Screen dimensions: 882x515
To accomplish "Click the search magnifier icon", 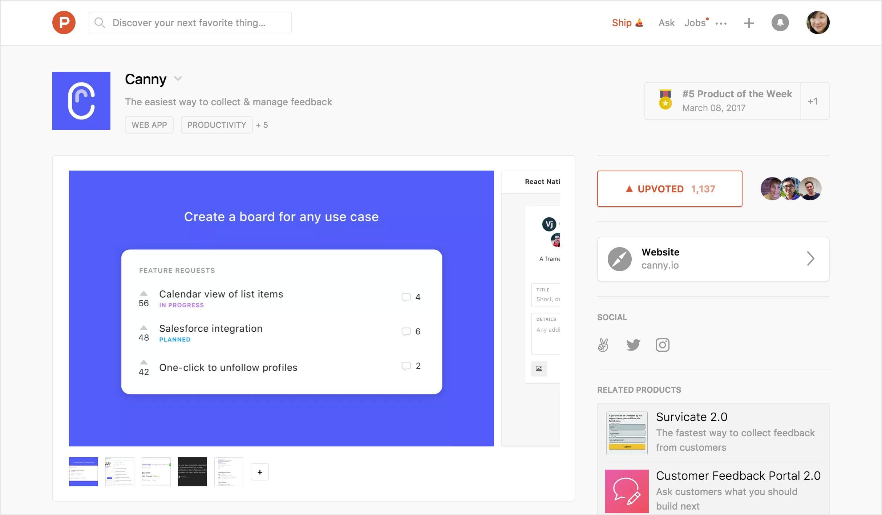I will (100, 22).
